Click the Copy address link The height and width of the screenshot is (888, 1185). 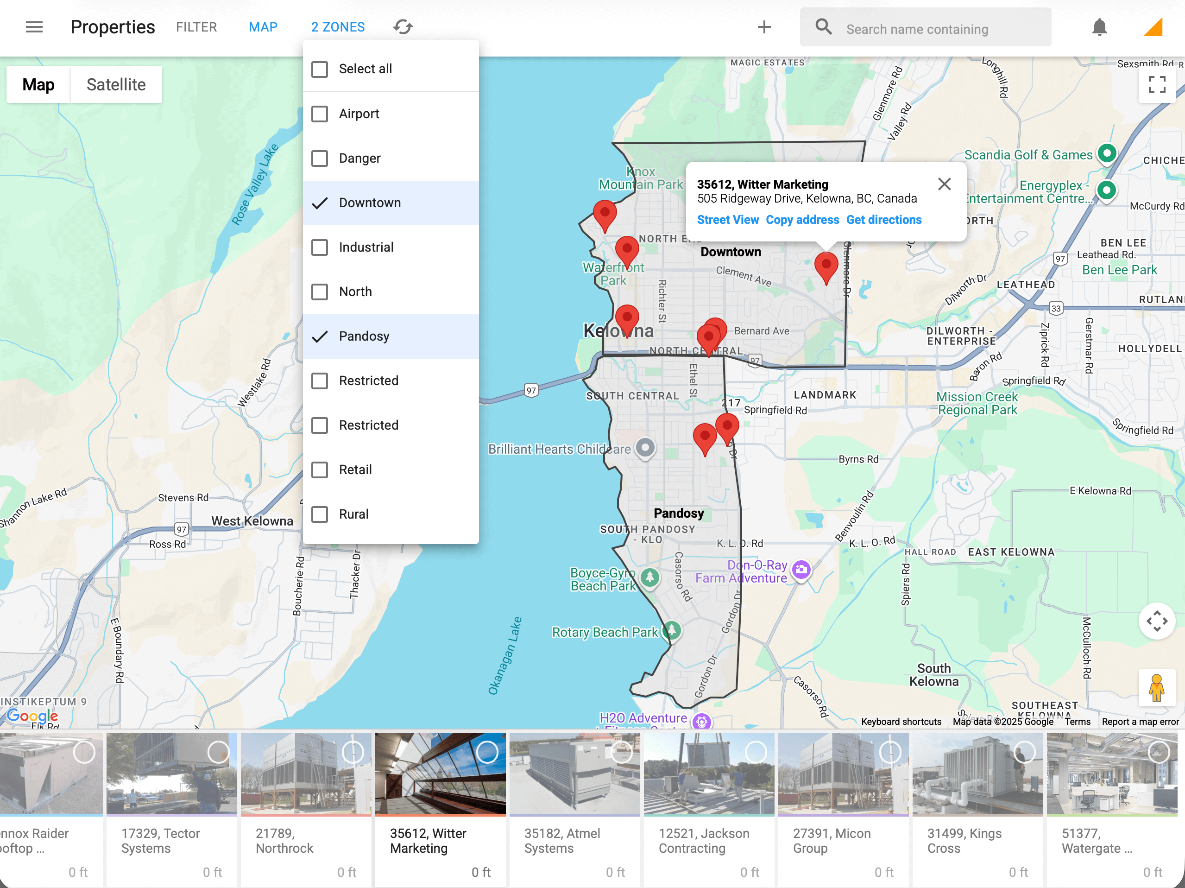point(802,220)
